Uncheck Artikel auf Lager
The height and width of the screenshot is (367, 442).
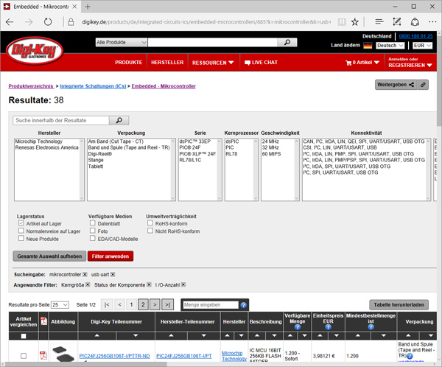[21, 223]
